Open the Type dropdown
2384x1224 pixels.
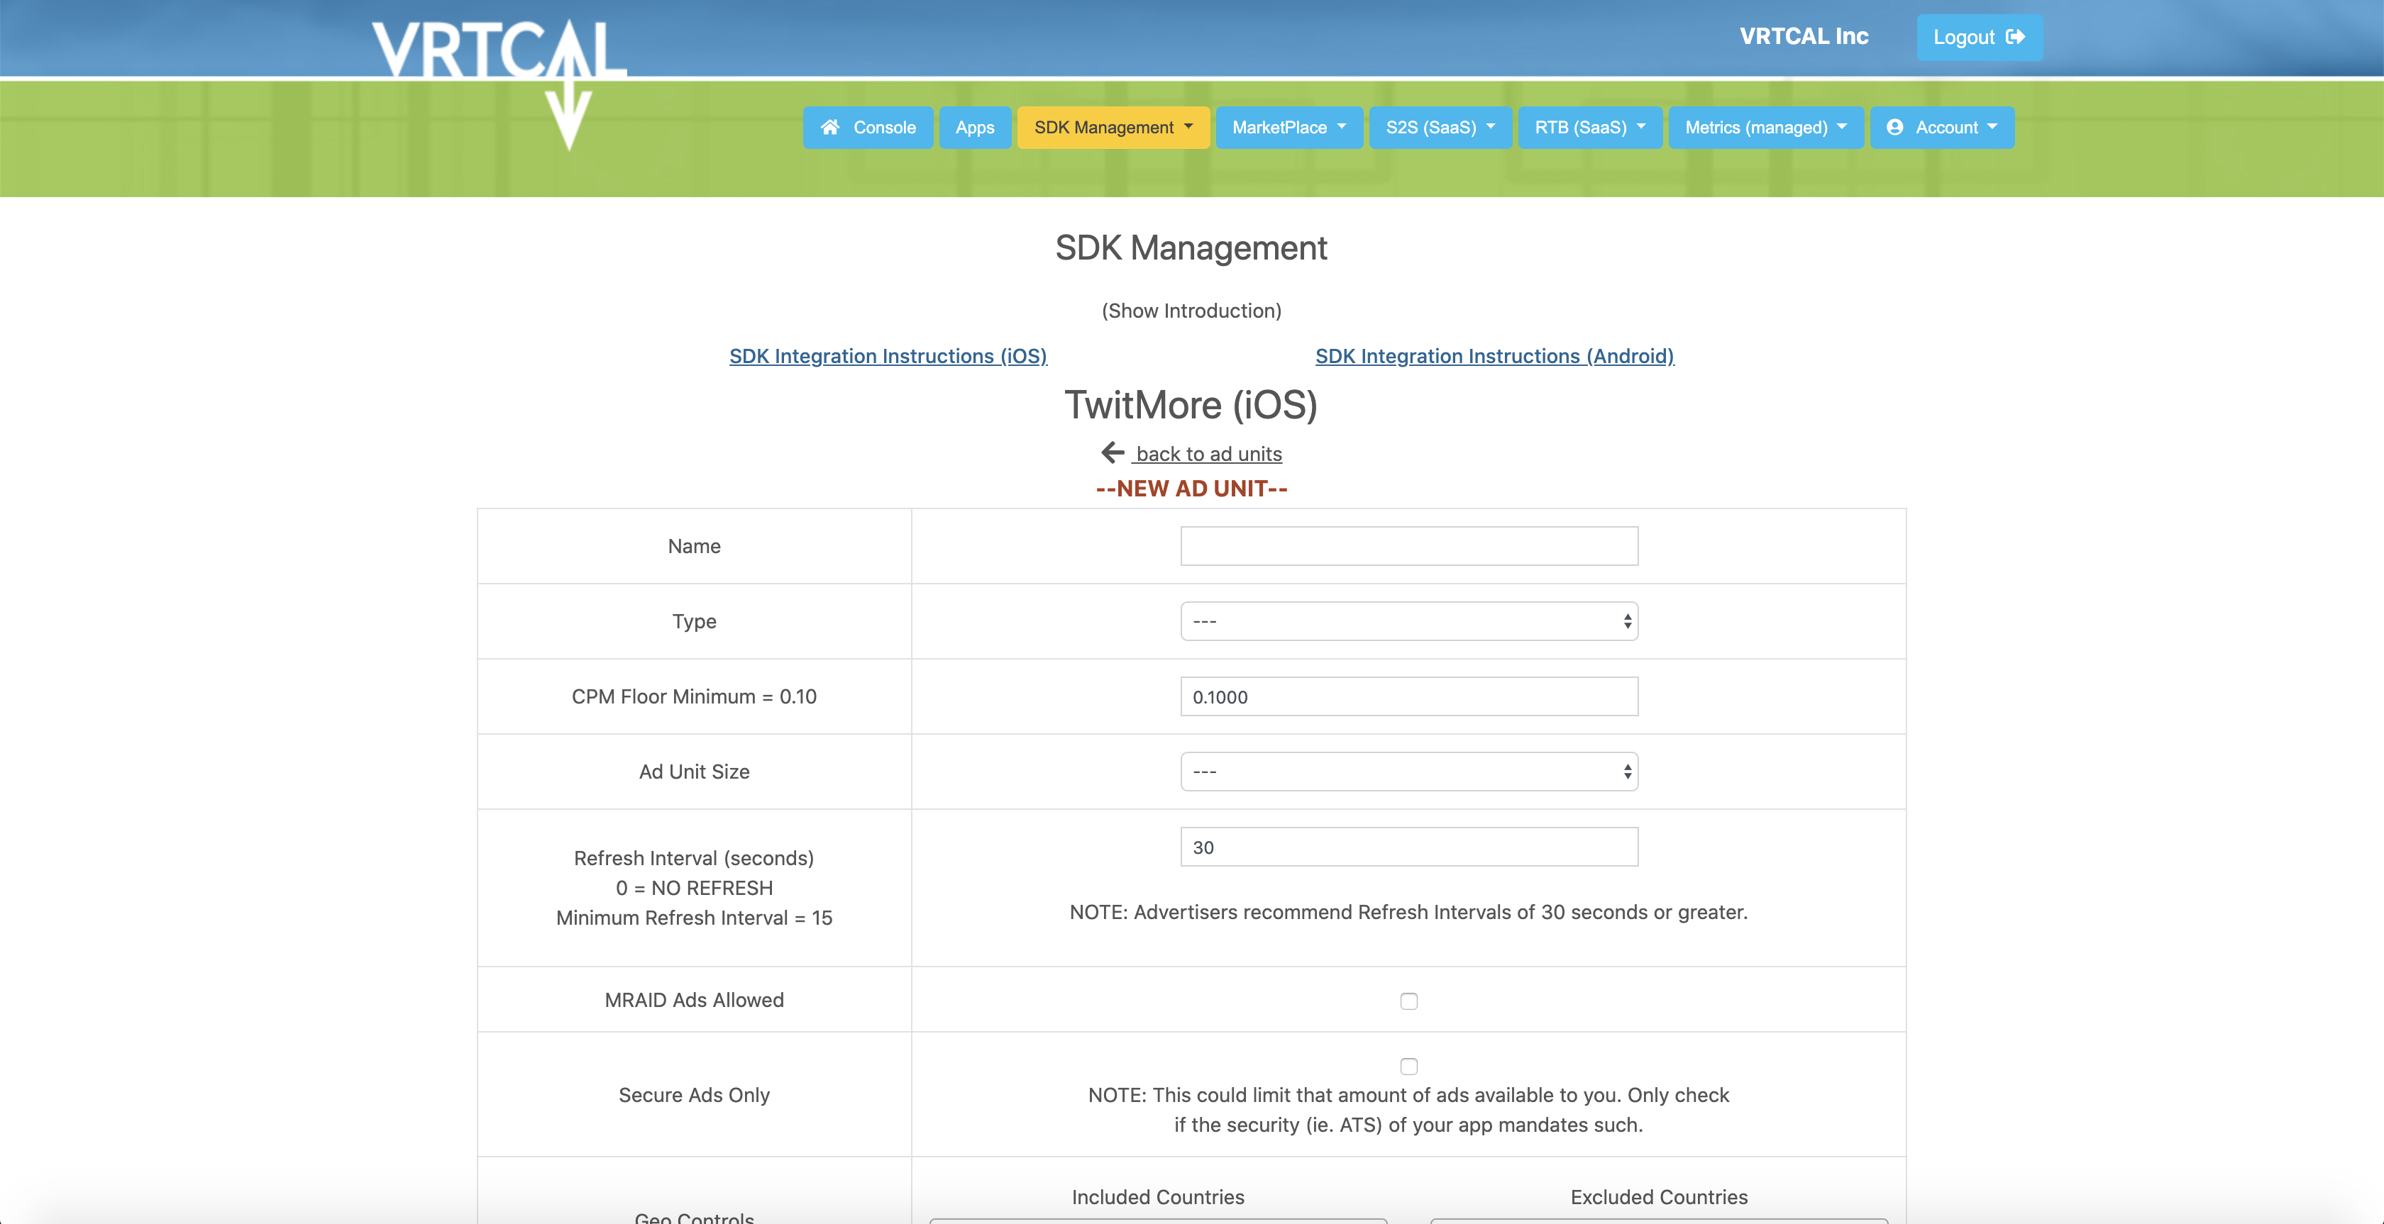[x=1408, y=621]
